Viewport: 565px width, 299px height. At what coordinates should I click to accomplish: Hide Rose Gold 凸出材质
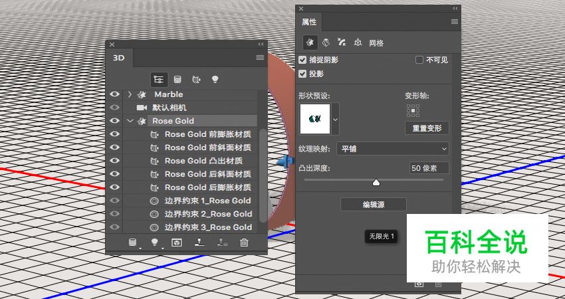[x=114, y=161]
